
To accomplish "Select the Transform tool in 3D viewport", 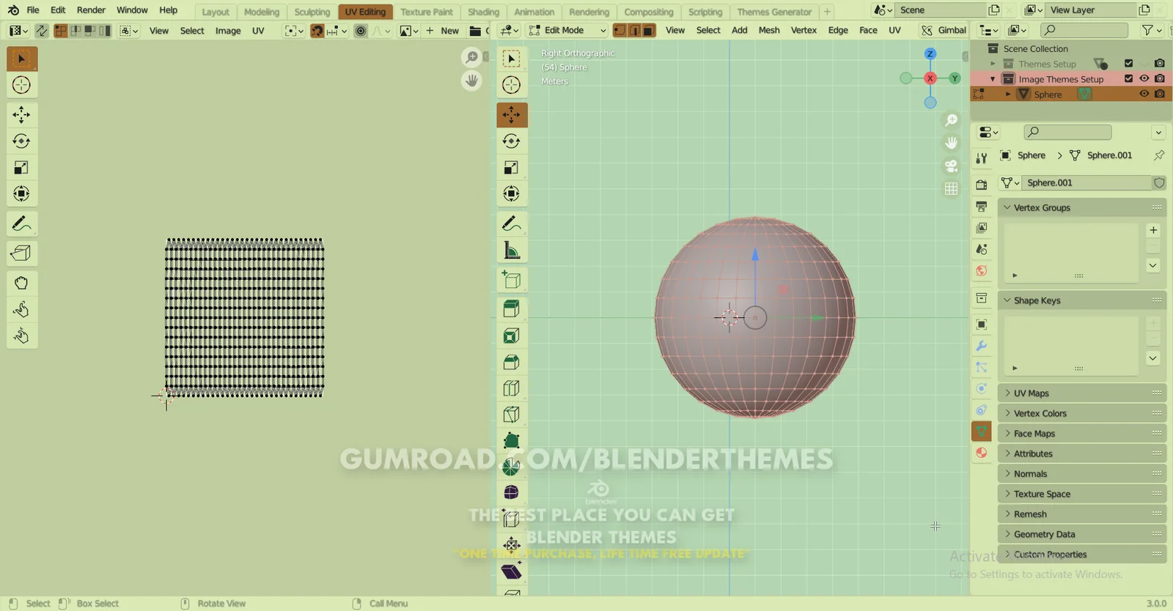I will coord(512,194).
